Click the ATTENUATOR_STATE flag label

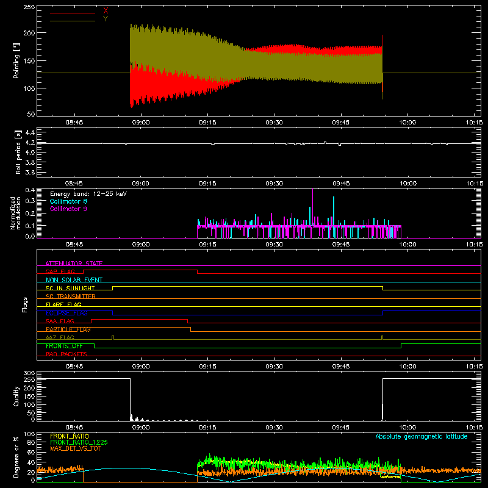click(x=74, y=264)
